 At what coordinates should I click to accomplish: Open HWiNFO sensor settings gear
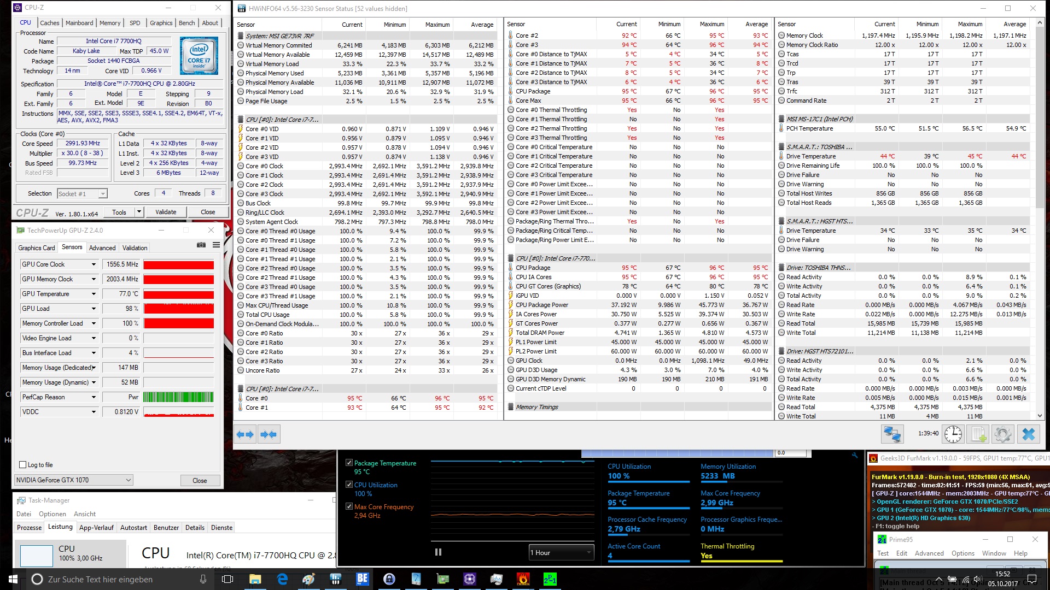(1002, 434)
